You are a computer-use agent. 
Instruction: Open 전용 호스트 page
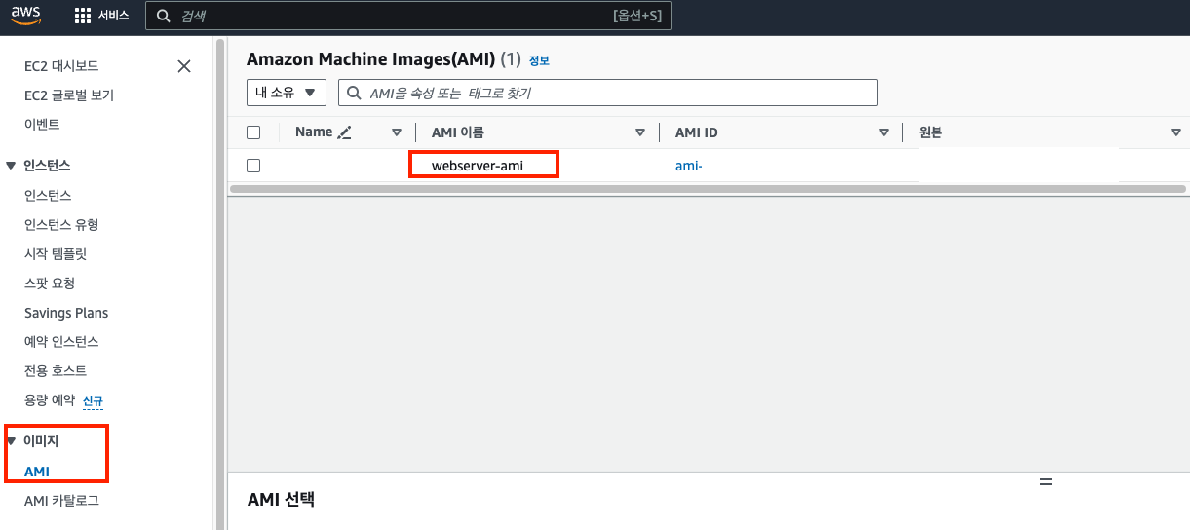[x=56, y=371]
